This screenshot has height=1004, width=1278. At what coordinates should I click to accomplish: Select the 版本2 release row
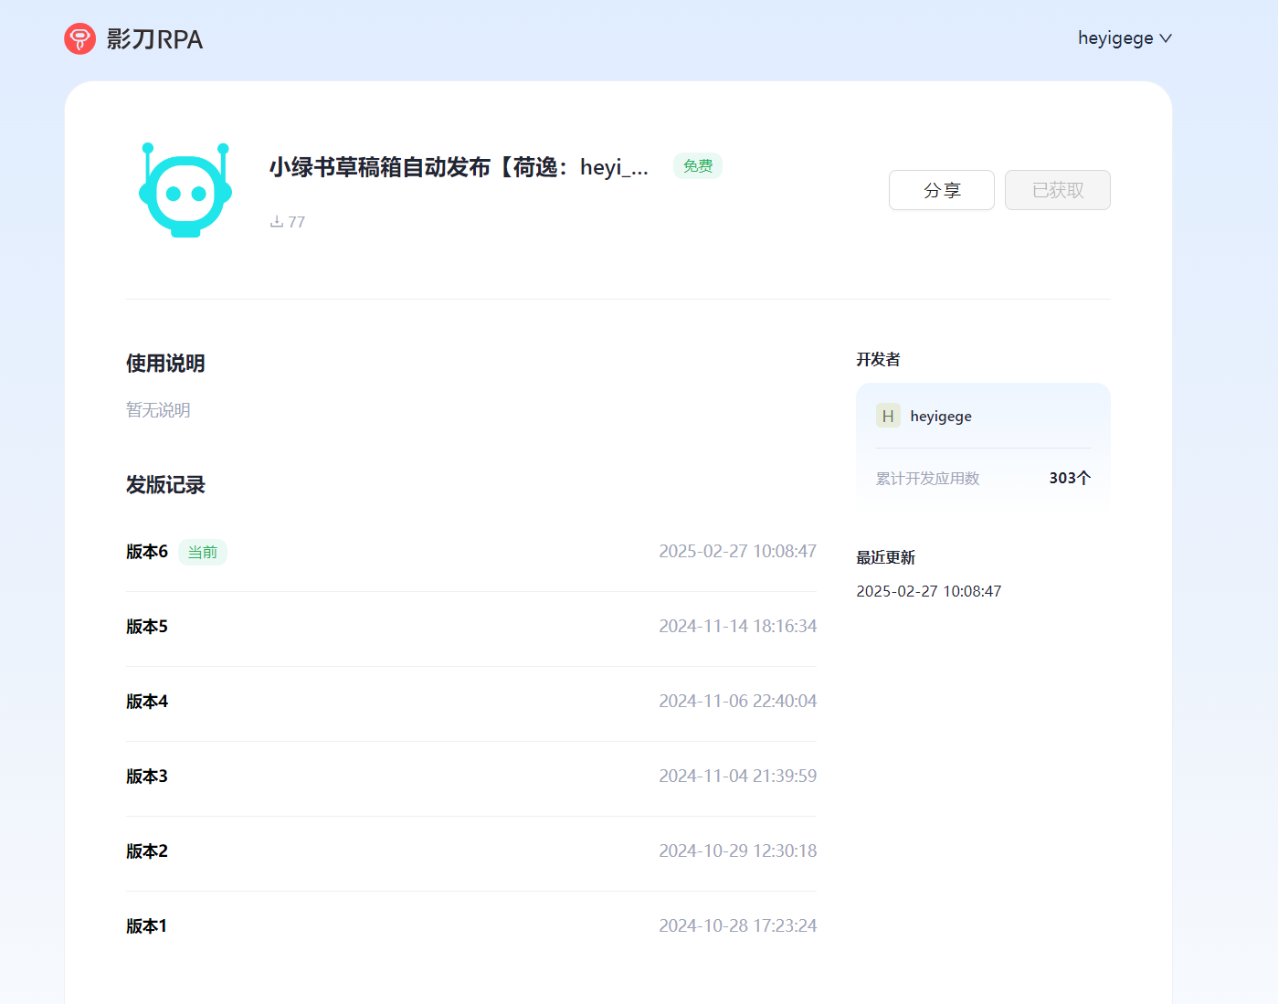(x=471, y=851)
